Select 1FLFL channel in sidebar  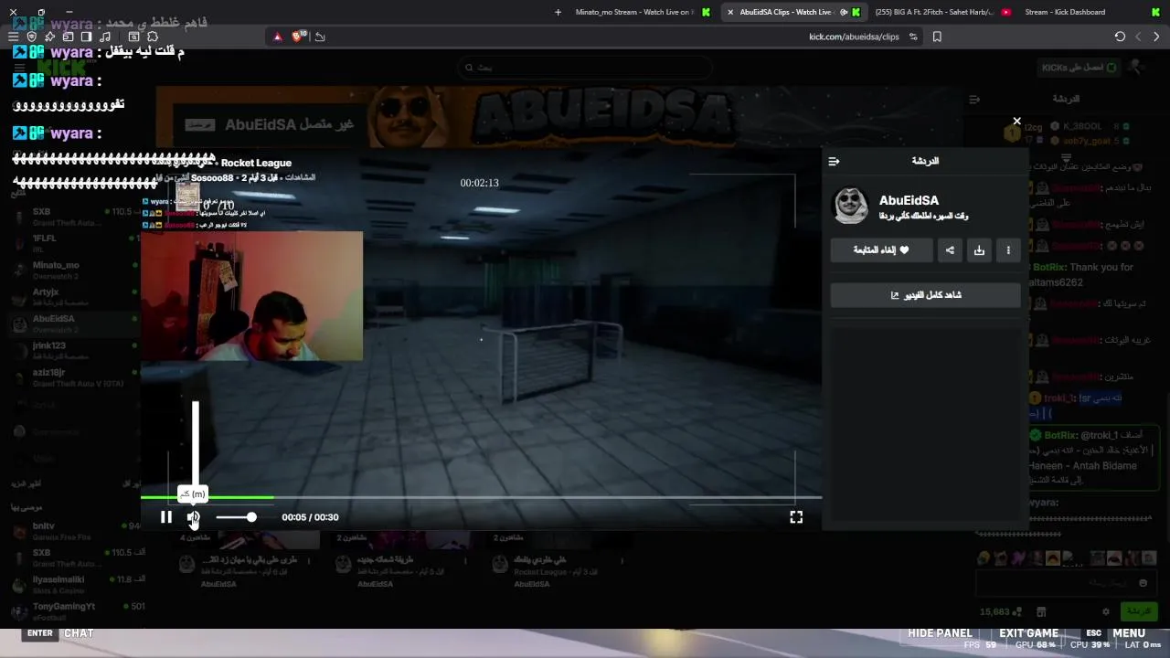pyautogui.click(x=75, y=243)
